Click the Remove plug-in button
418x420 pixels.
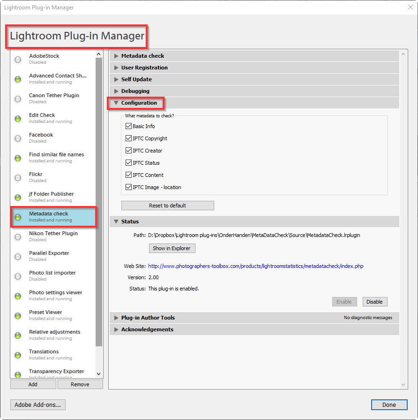[x=80, y=384]
